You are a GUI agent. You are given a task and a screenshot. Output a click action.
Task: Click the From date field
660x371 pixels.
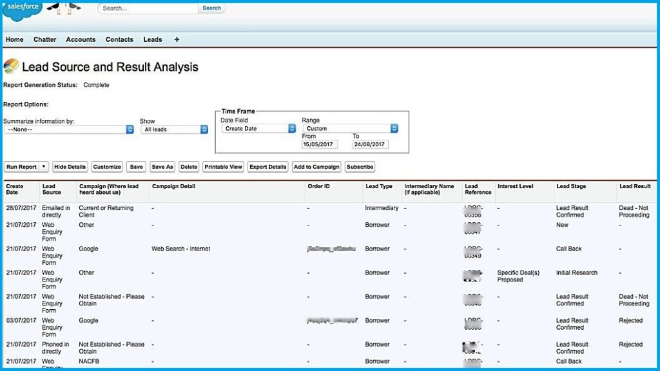click(x=319, y=144)
